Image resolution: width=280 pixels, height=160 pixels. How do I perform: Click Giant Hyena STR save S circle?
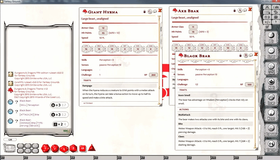[x=92, y=50]
